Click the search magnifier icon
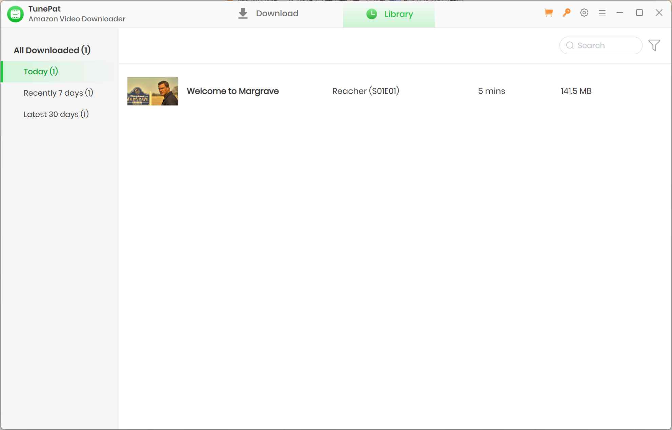Viewport: 672px width, 430px height. pyautogui.click(x=570, y=45)
